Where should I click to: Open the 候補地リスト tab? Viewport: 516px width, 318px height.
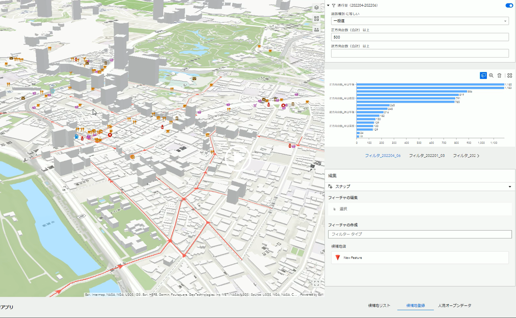tap(379, 306)
